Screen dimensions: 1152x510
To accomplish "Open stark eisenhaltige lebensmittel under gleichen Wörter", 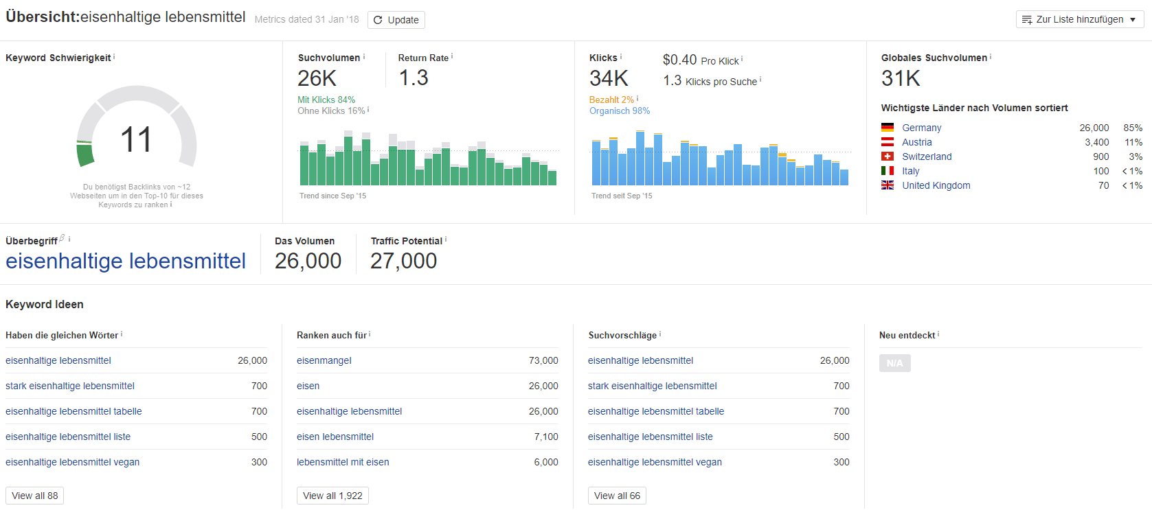I will [70, 386].
